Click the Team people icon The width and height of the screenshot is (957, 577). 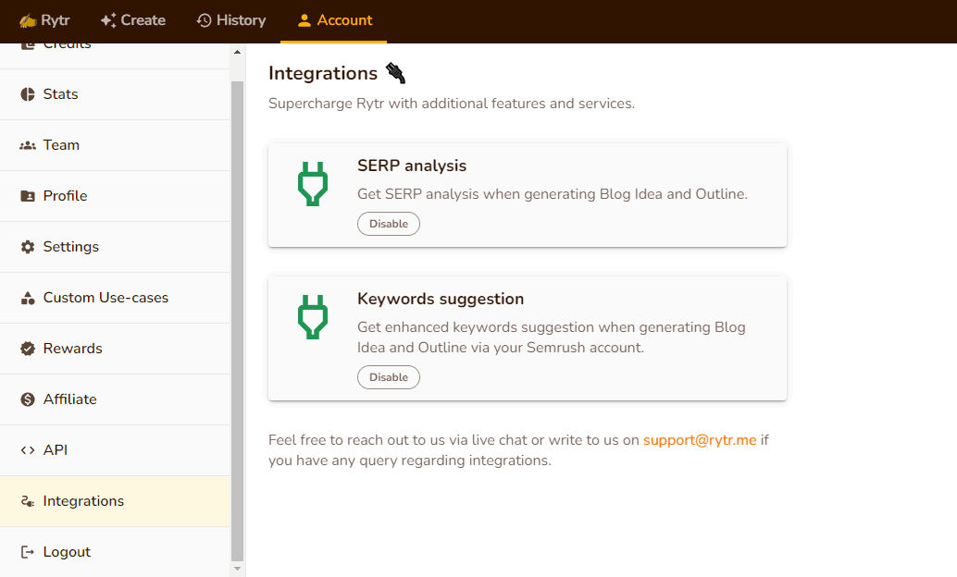[26, 144]
